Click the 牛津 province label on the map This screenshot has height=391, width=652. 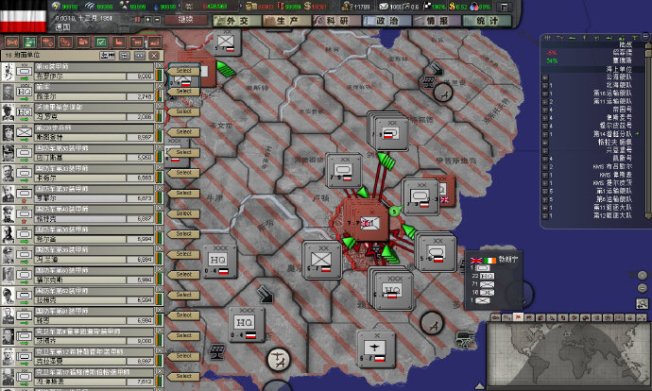pos(214,198)
